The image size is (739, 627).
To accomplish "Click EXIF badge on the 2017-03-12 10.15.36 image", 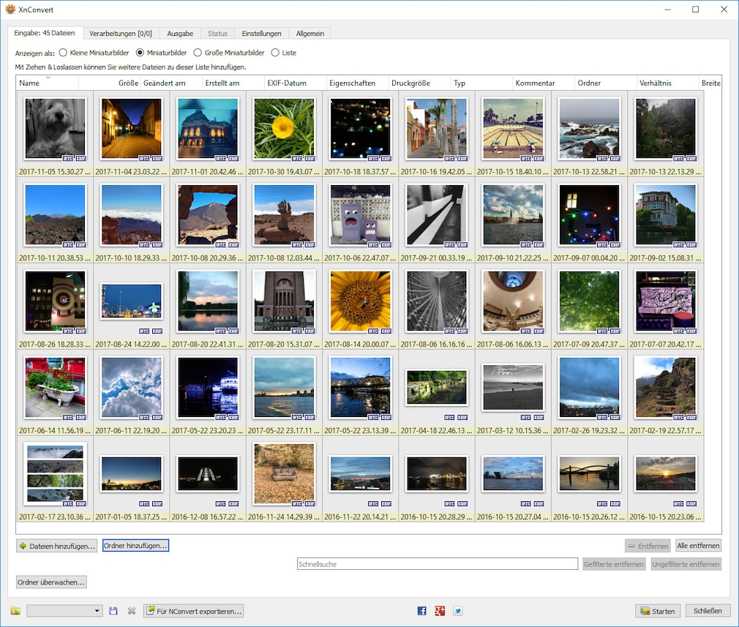I will coord(539,417).
